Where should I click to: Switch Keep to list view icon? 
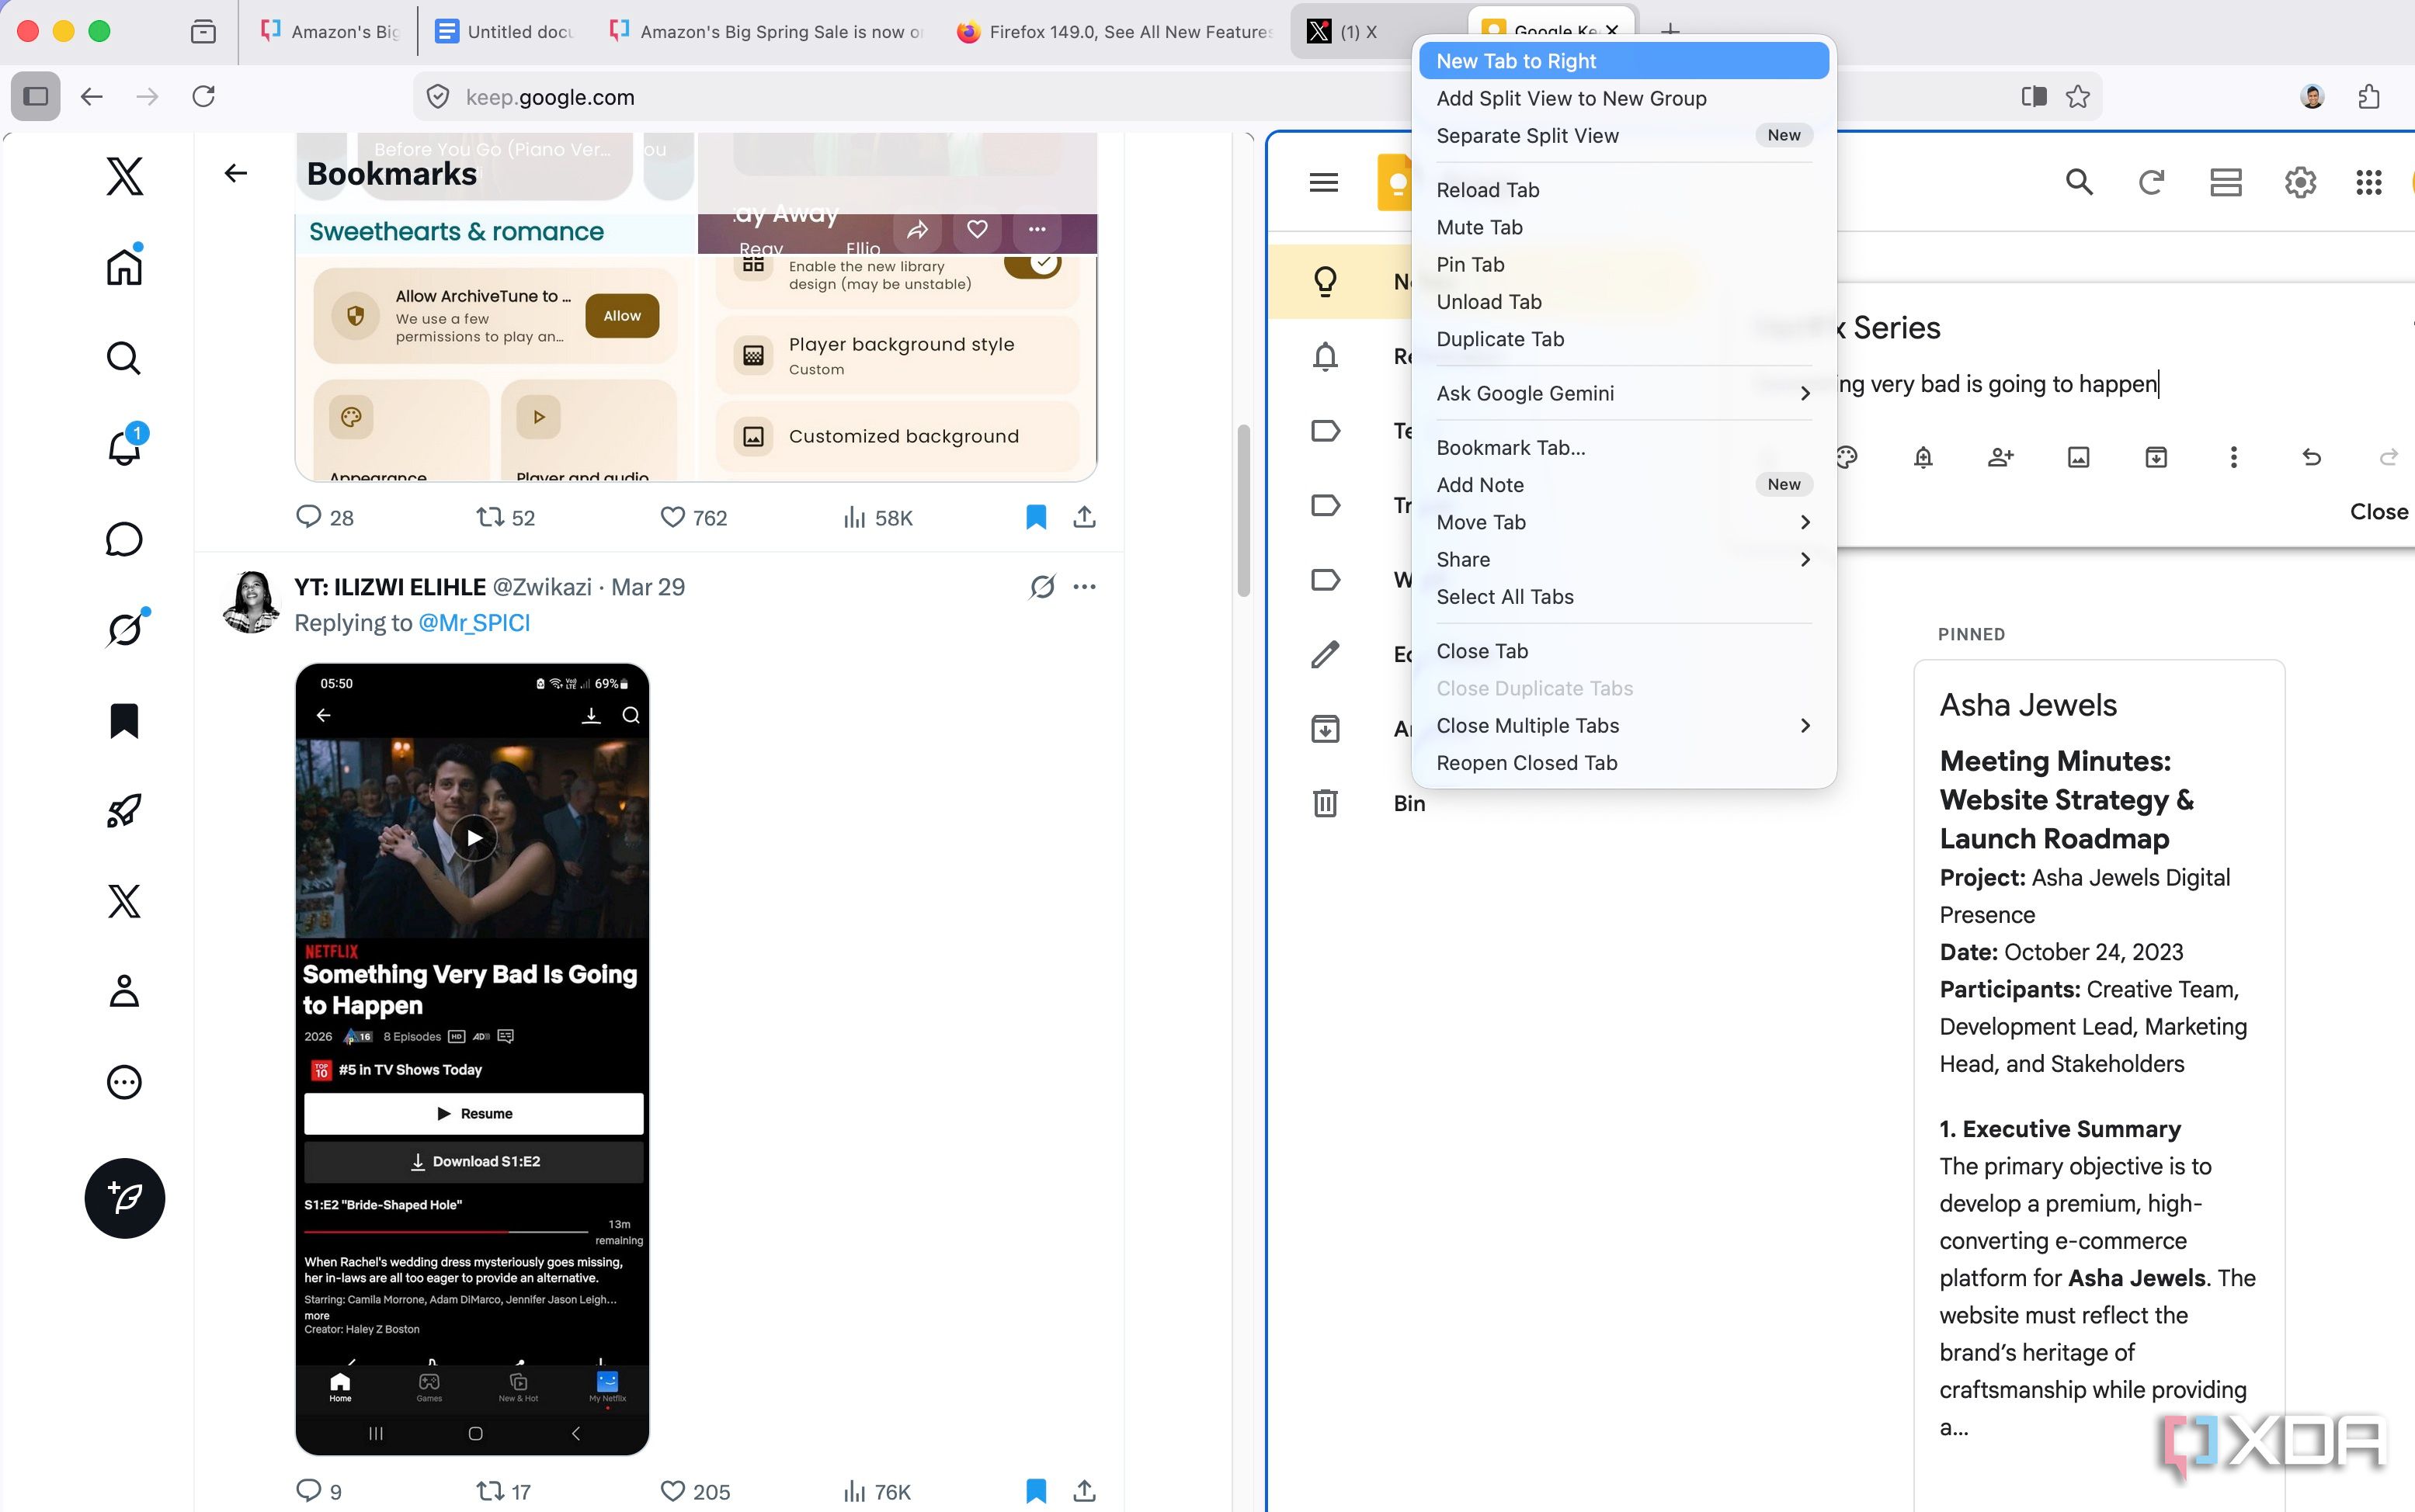(x=2226, y=182)
